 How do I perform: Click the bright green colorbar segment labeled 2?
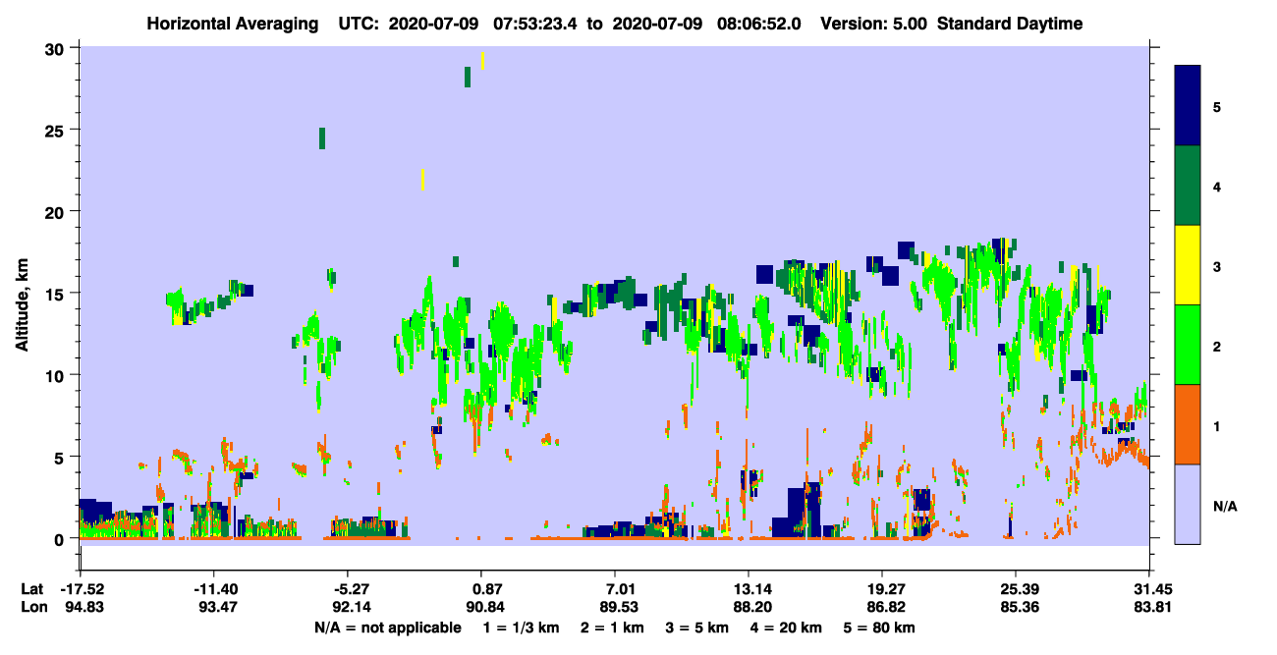(1188, 345)
